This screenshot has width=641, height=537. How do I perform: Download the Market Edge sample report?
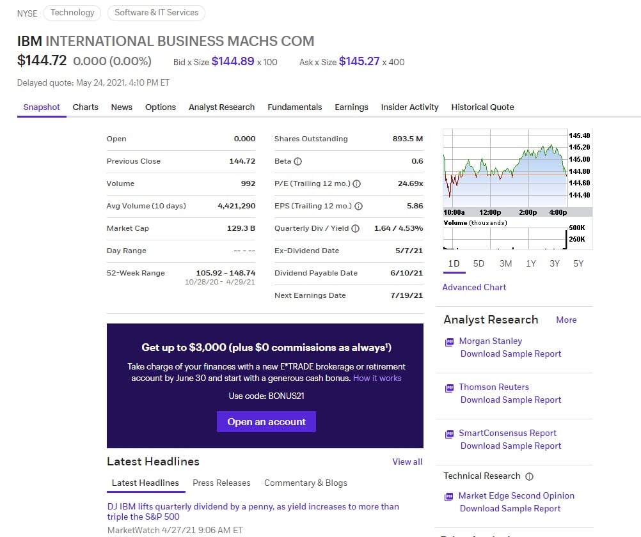point(510,509)
